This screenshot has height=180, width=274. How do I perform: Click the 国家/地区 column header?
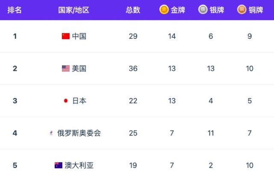tap(74, 10)
